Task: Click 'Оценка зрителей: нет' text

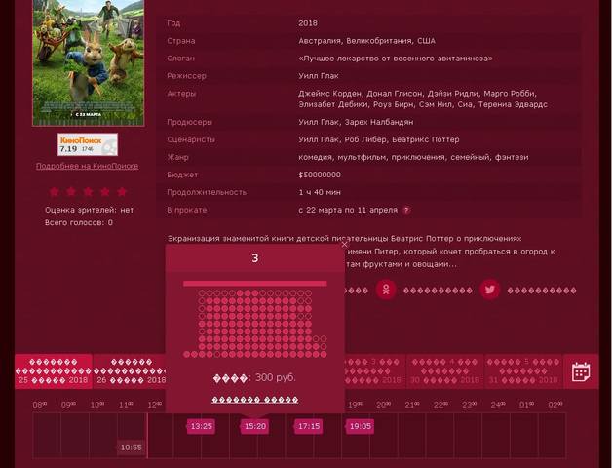Action: pyautogui.click(x=89, y=211)
